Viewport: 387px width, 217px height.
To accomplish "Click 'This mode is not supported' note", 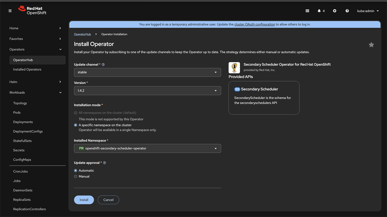I will tap(111, 119).
